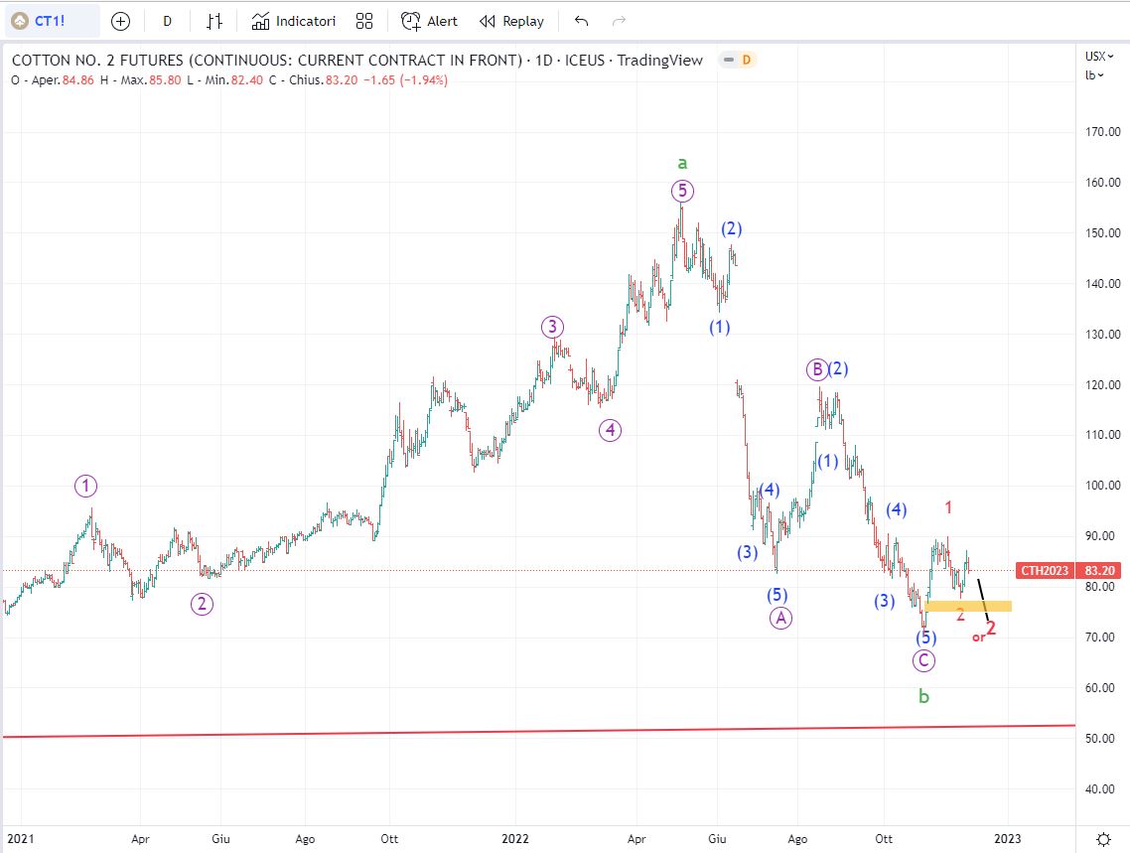
Task: Select the short black projection line
Action: click(983, 600)
